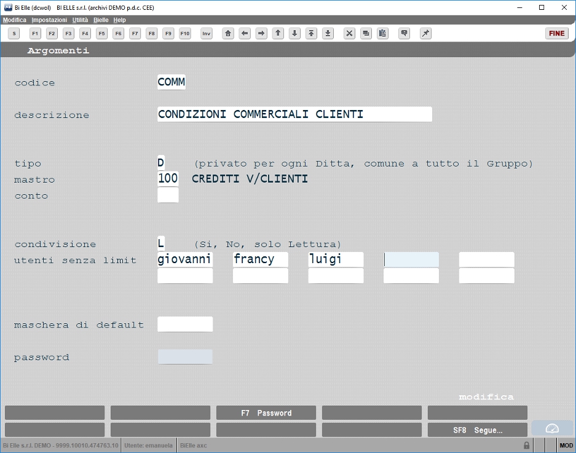Screen dimensions: 576x453
Task: Click the maschera di default field
Action: 185,324
